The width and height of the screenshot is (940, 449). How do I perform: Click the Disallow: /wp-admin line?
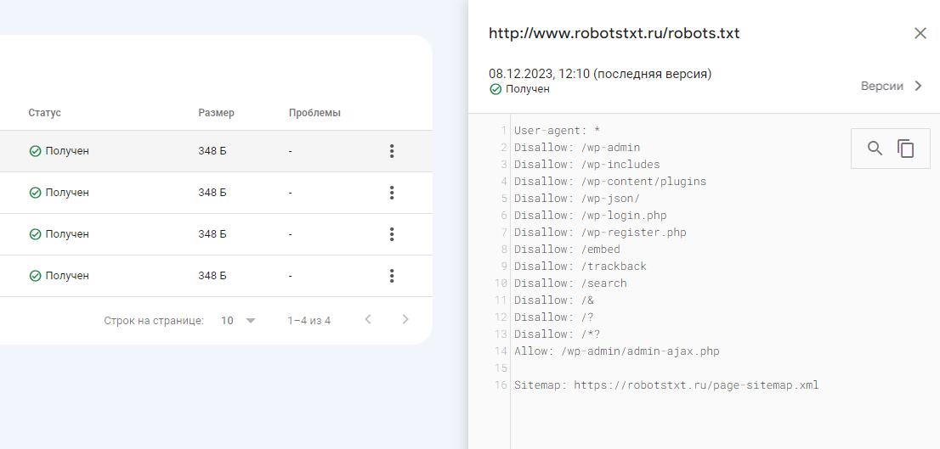pyautogui.click(x=577, y=148)
